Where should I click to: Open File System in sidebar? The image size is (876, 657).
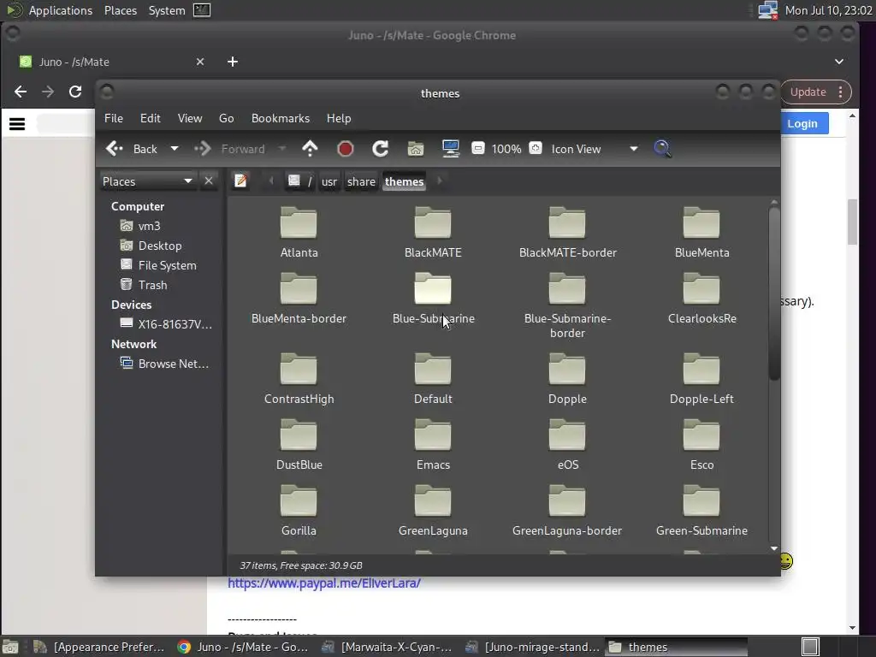[x=167, y=265]
